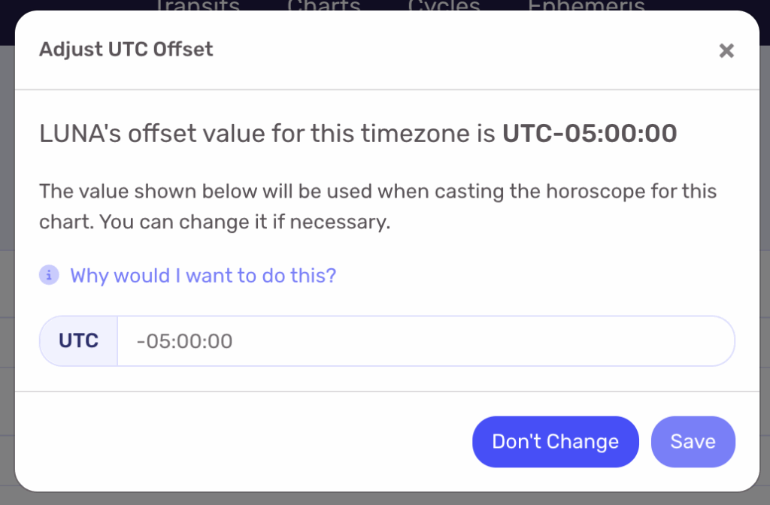
Task: Click the -05:00:00 value inside the input
Action: tap(185, 342)
